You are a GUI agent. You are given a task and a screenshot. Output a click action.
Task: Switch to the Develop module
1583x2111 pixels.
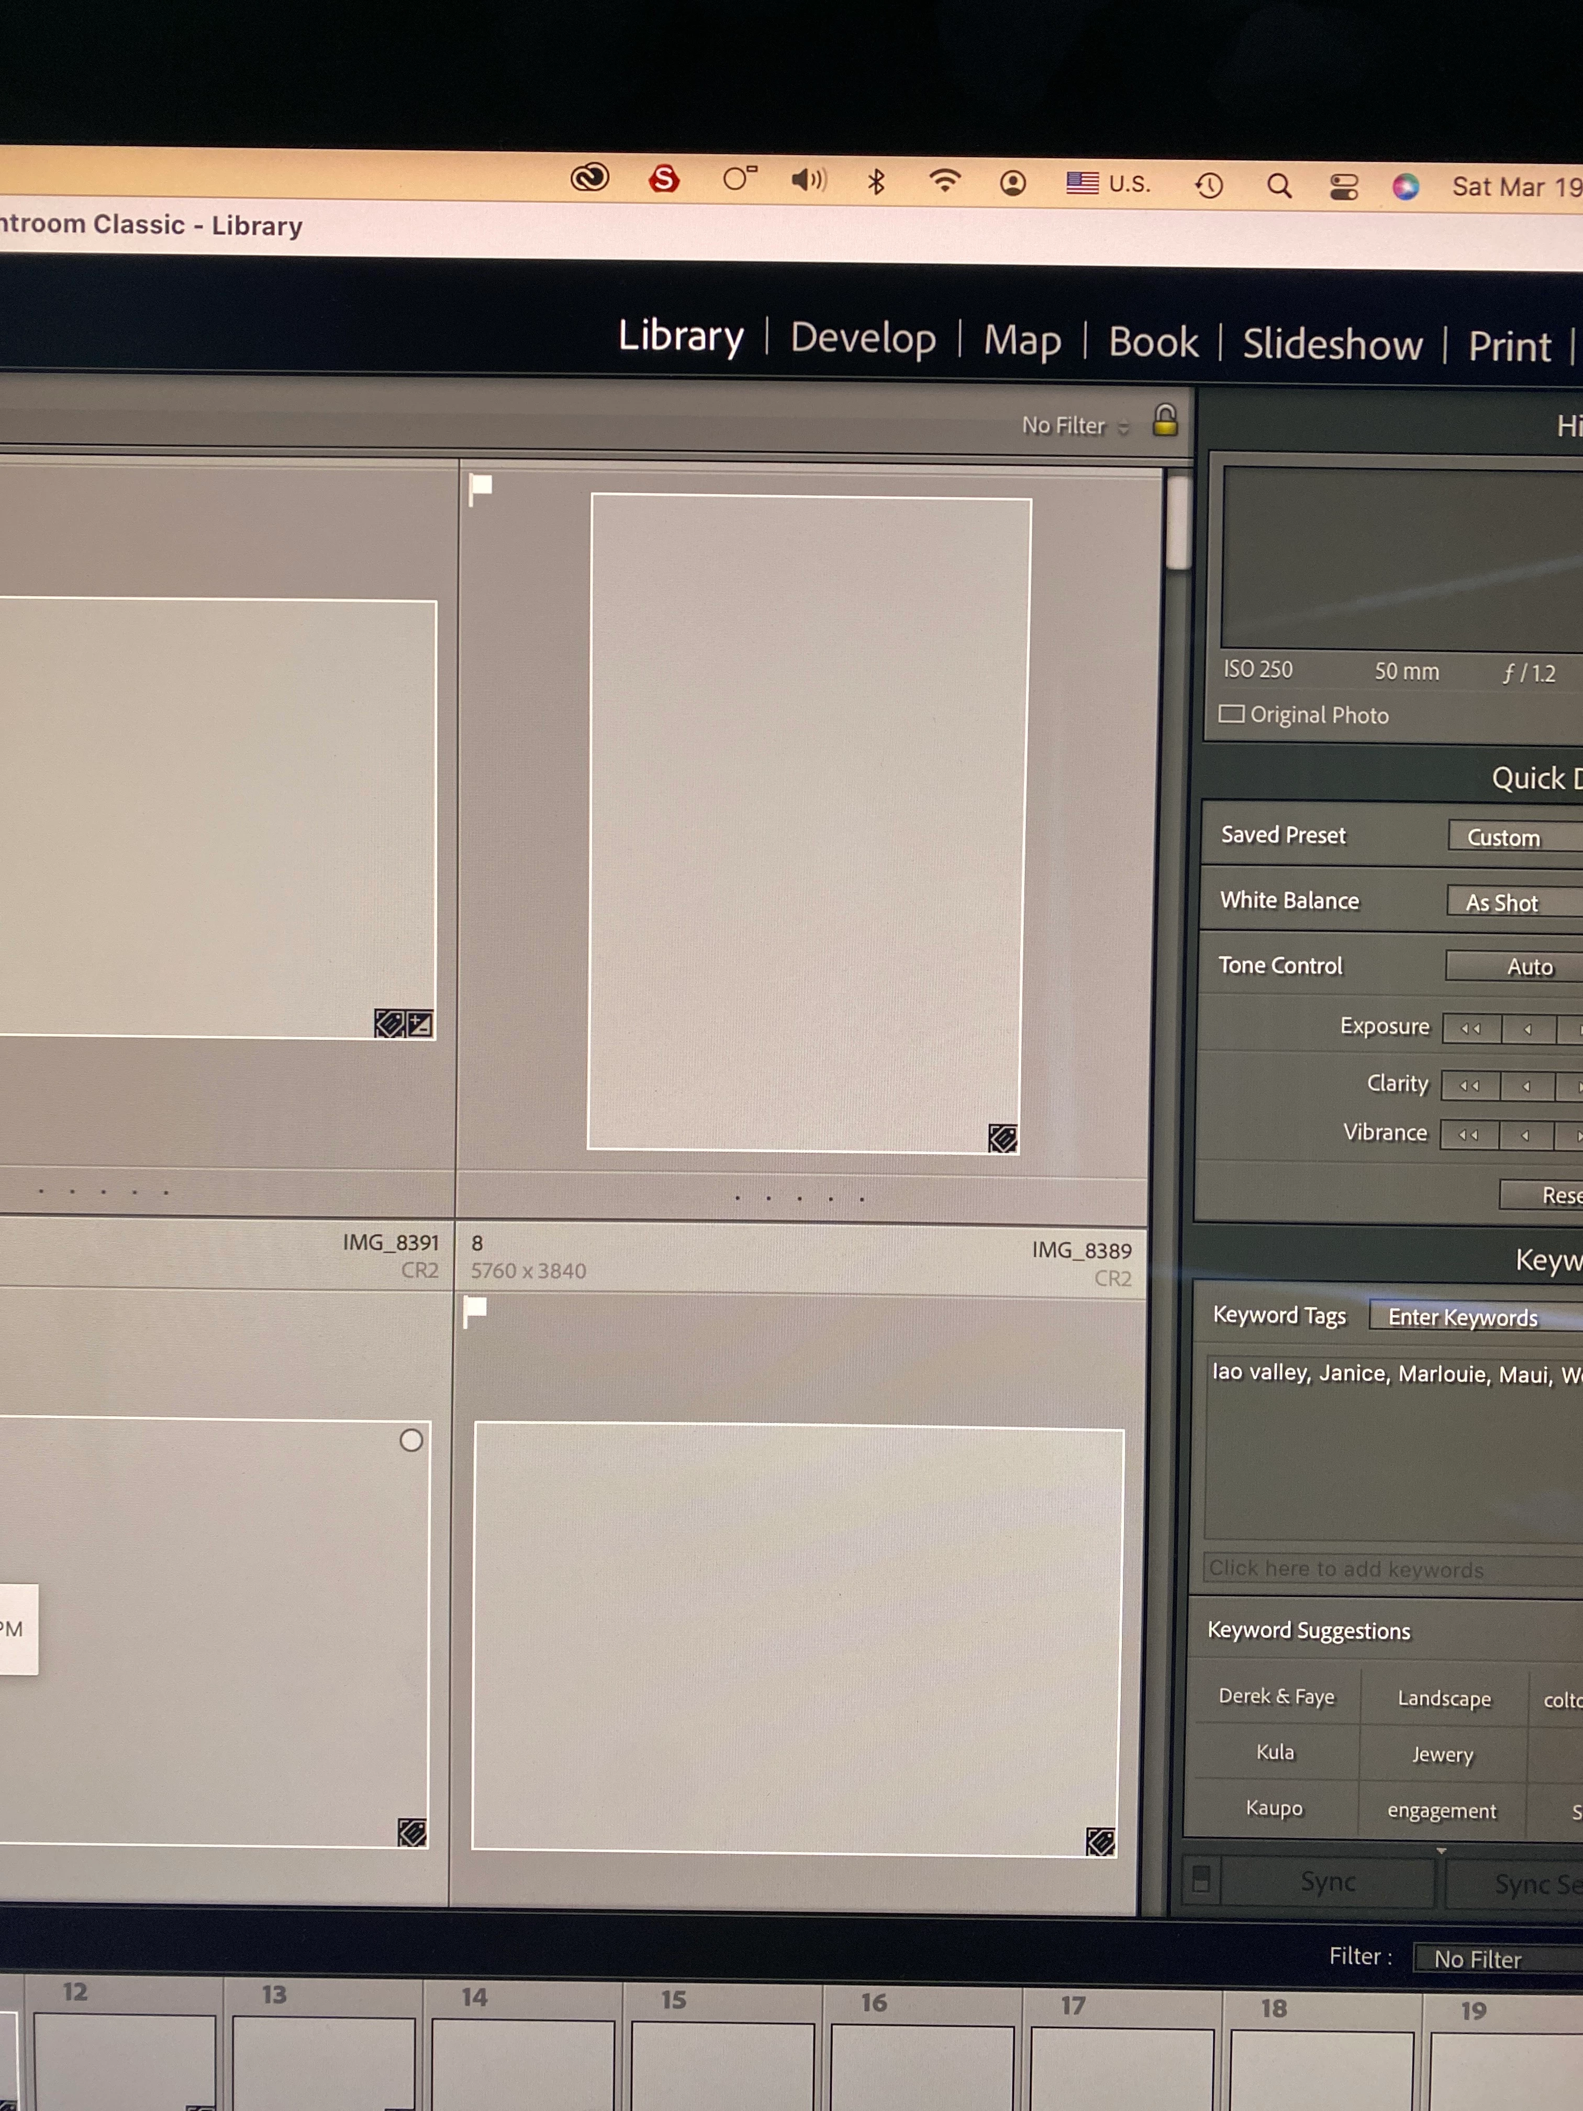tap(863, 338)
